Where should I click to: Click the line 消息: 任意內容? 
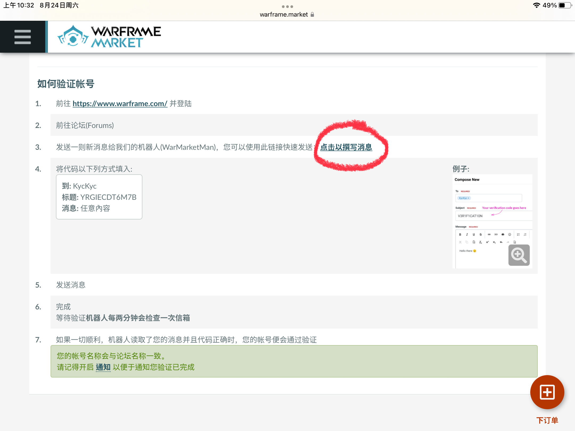86,208
